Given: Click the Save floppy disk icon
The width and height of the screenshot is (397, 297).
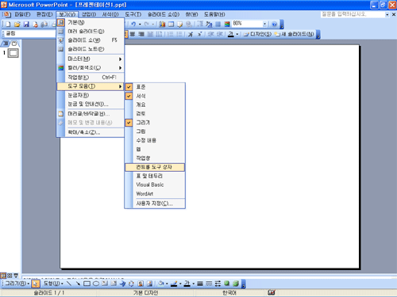Looking at the screenshot, I should [26, 25].
